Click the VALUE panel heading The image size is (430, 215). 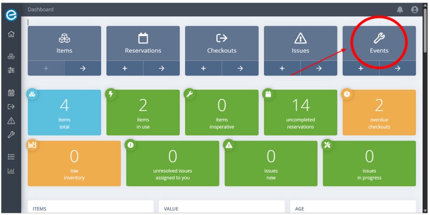pos(171,209)
